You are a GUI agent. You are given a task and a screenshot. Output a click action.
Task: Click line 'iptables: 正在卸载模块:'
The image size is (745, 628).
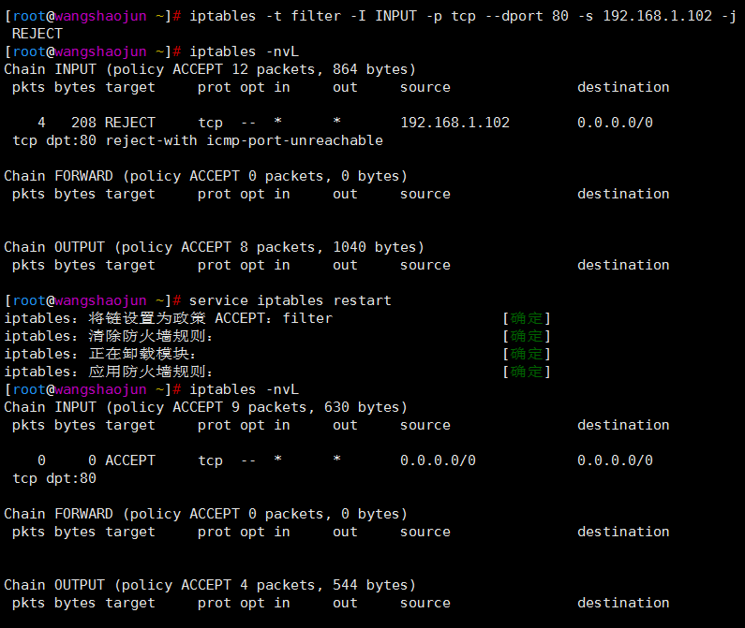100,354
